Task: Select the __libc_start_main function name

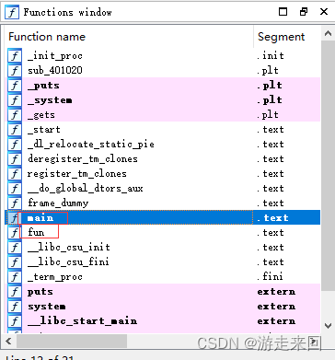Action: click(82, 321)
